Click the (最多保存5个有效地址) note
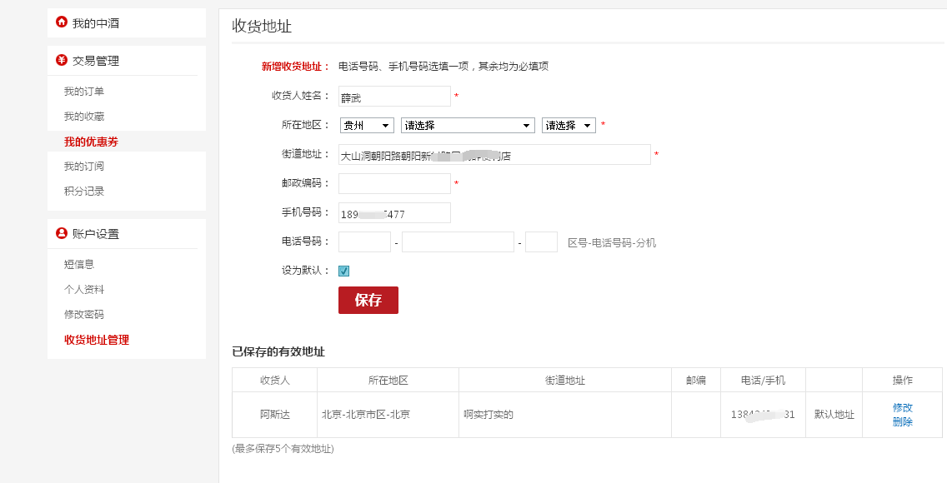The height and width of the screenshot is (483, 947). pyautogui.click(x=283, y=449)
